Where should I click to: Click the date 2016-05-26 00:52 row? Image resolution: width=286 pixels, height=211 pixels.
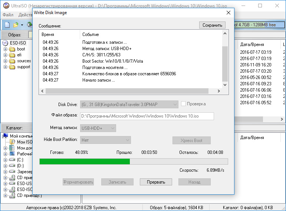point(256,78)
